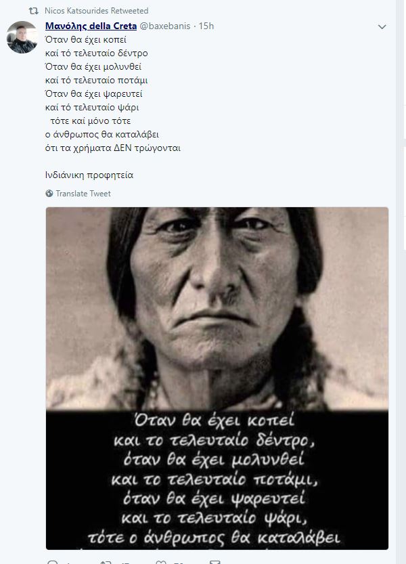Viewport: 406px width, 564px height.
Task: Click the tweet author's profile avatar
Action: click(22, 37)
